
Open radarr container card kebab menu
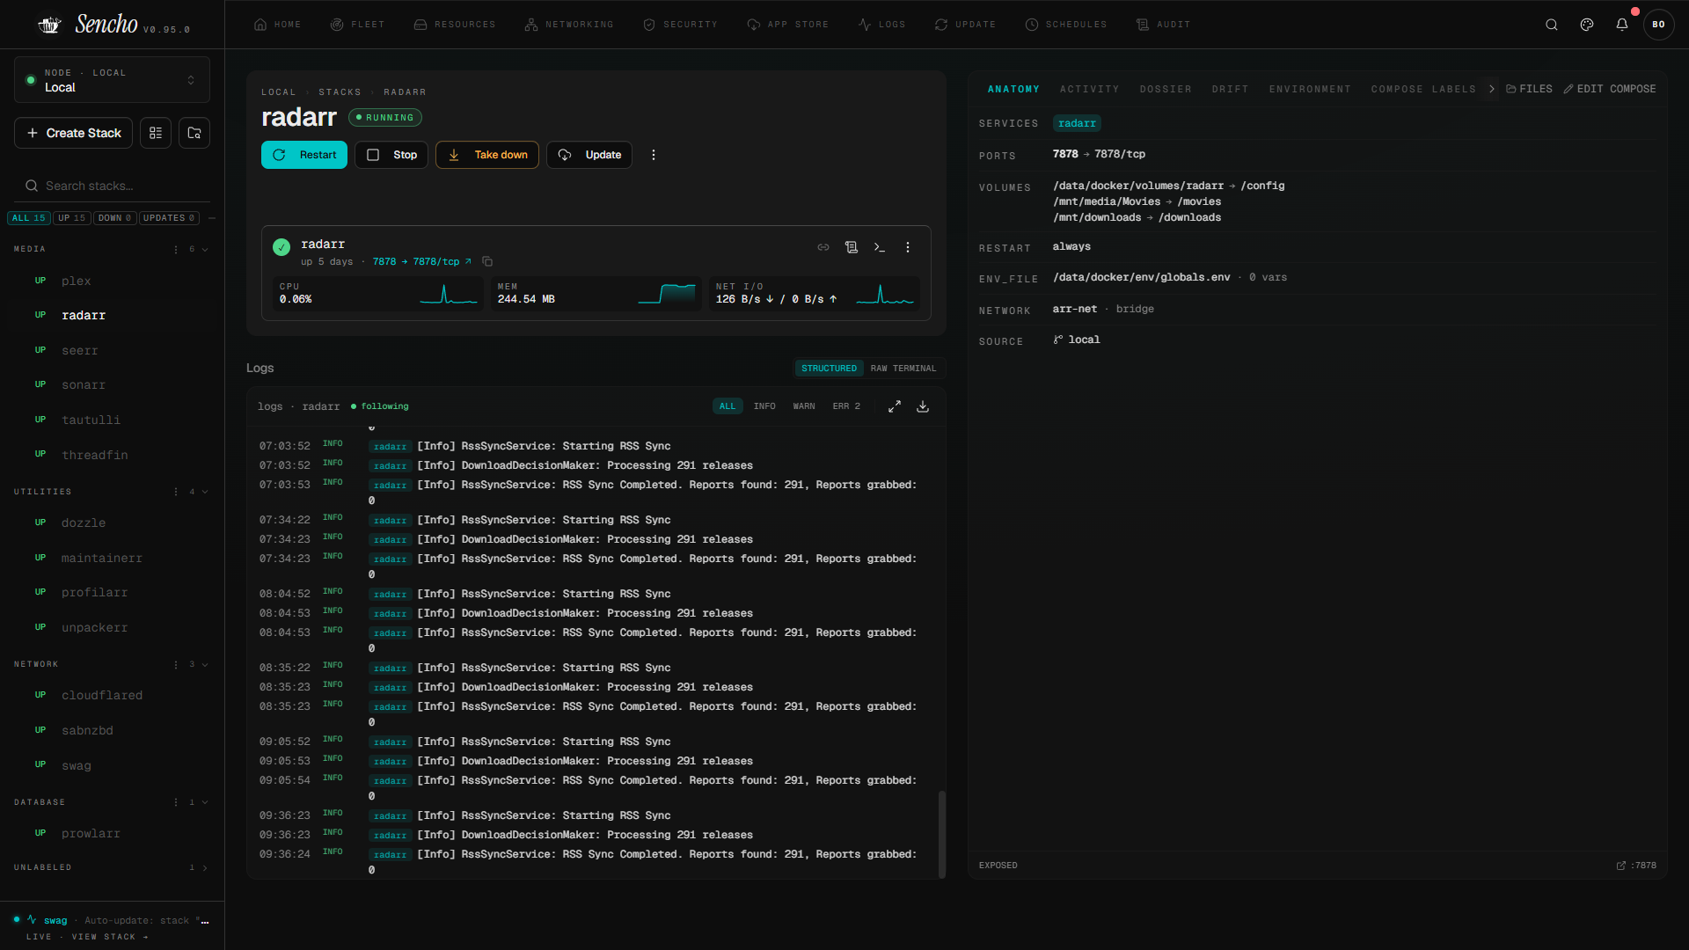pyautogui.click(x=908, y=247)
